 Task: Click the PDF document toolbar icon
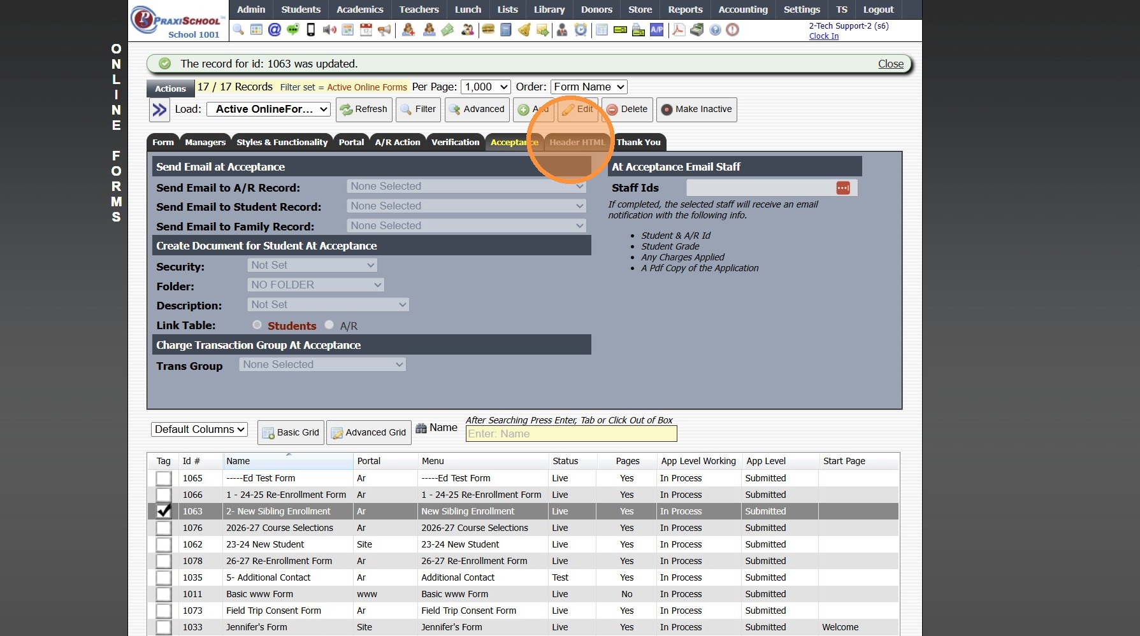click(x=679, y=29)
